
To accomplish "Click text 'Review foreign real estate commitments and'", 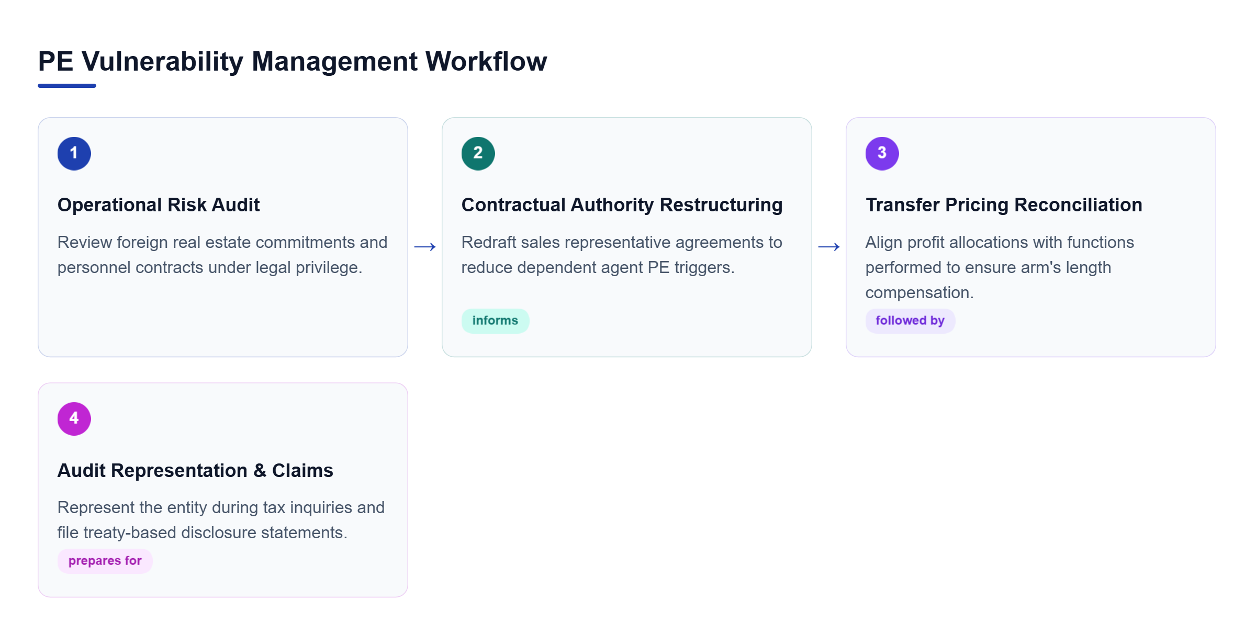I will (222, 242).
